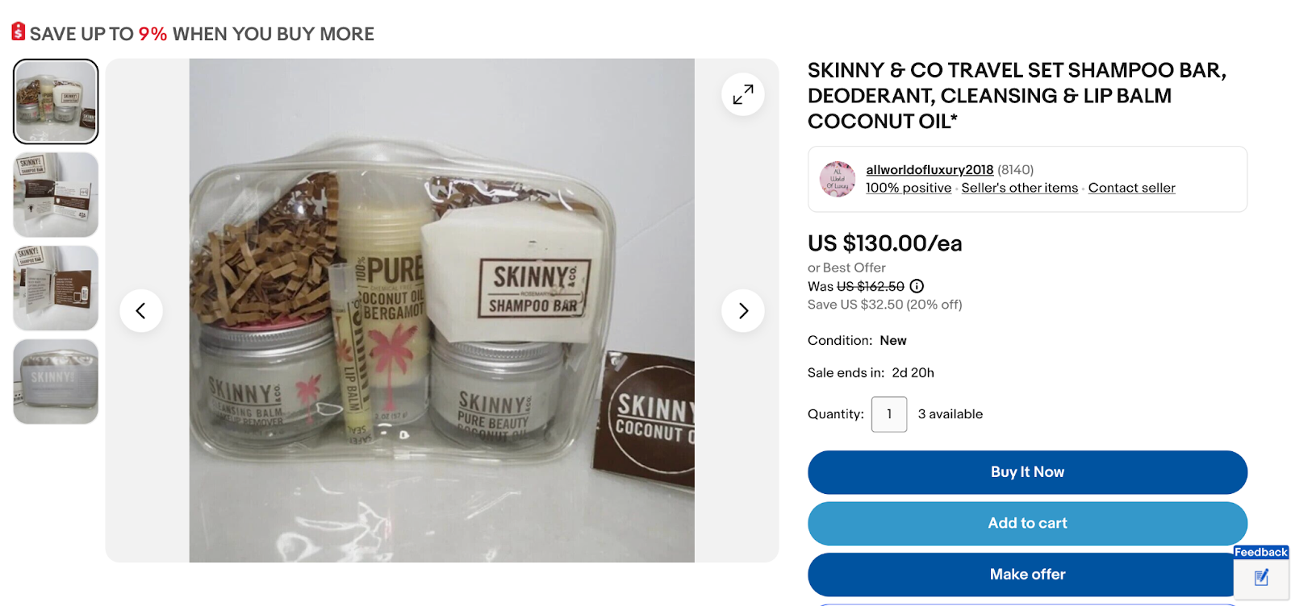Open Seller's other items
Screen dimensions: 1291x606
(1019, 187)
